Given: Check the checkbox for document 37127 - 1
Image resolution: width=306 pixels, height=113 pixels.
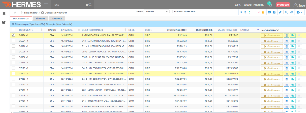Looking at the screenshot, I should pyautogui.click(x=13, y=68).
